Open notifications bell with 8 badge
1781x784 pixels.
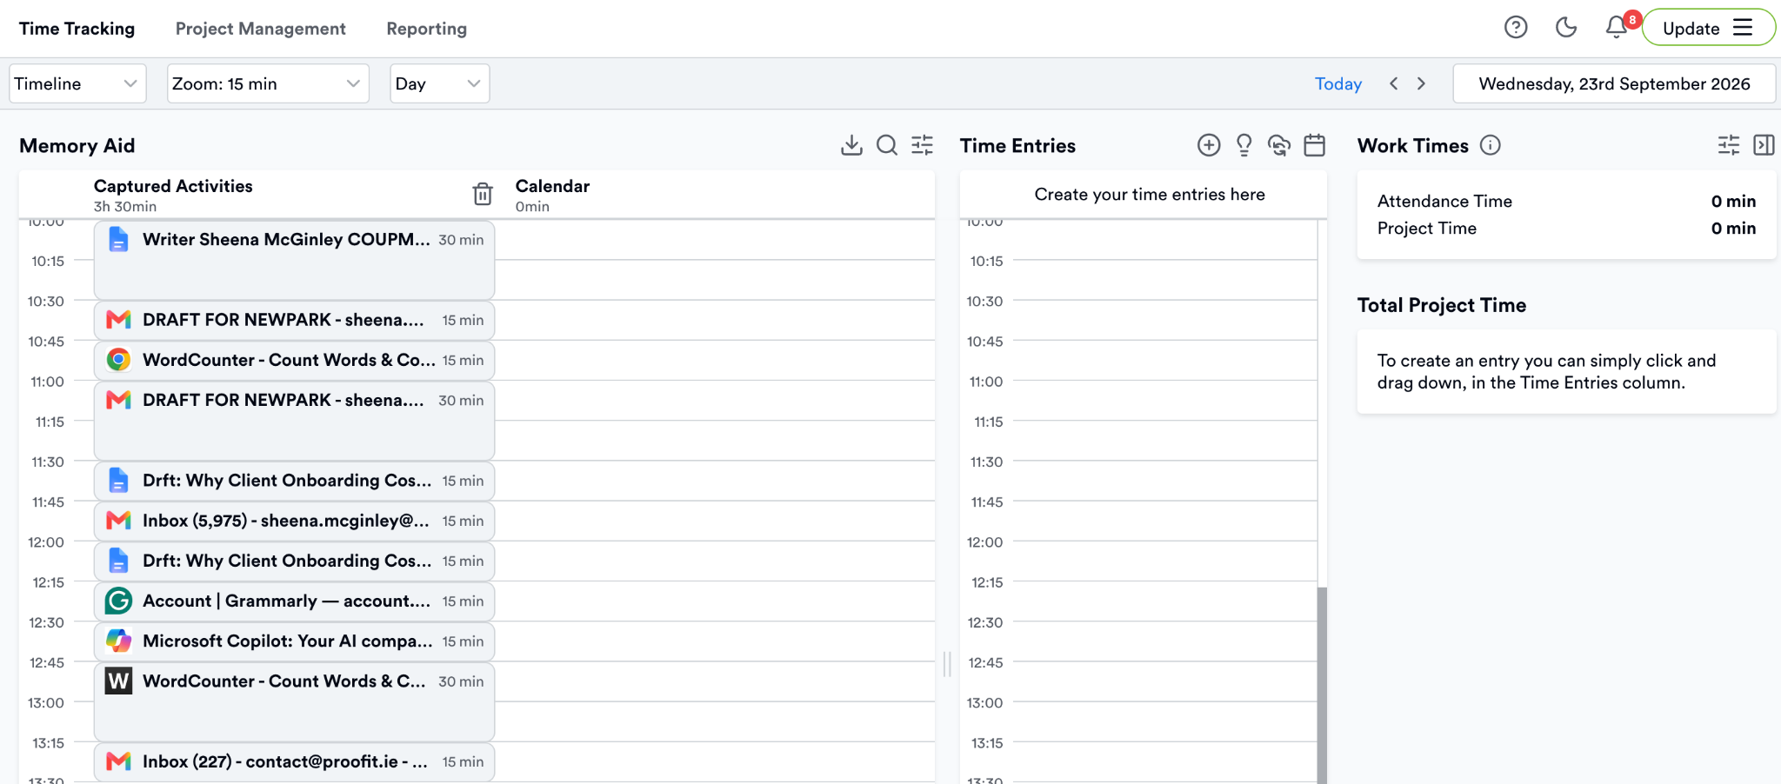point(1618,27)
